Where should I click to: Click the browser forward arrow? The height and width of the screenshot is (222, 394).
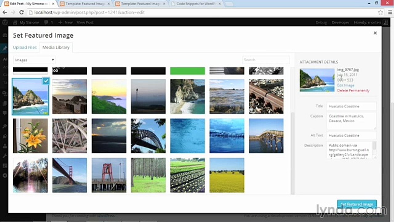13,13
